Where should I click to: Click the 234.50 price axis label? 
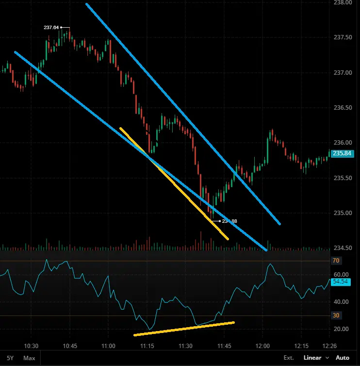(343, 248)
